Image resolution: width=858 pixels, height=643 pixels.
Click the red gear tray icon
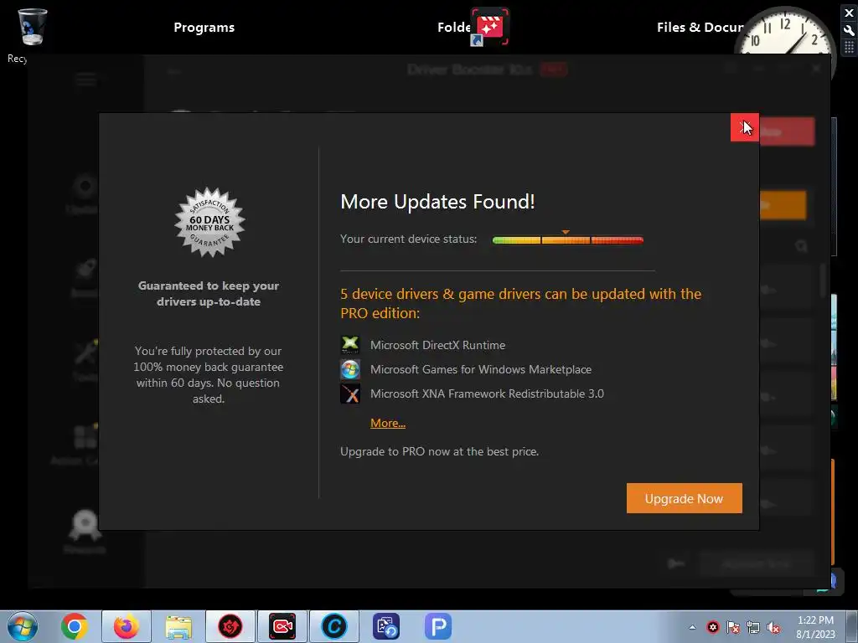(x=712, y=627)
